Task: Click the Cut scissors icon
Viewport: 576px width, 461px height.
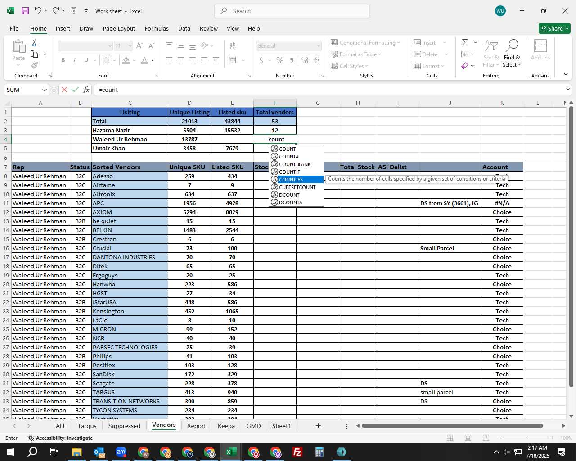Action: tap(34, 43)
